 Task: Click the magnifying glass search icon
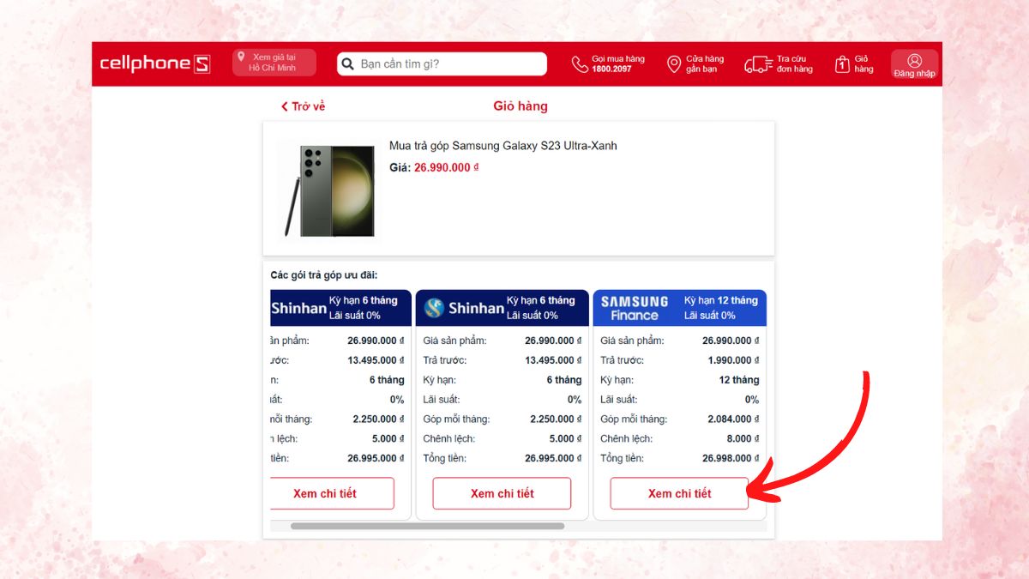point(347,63)
